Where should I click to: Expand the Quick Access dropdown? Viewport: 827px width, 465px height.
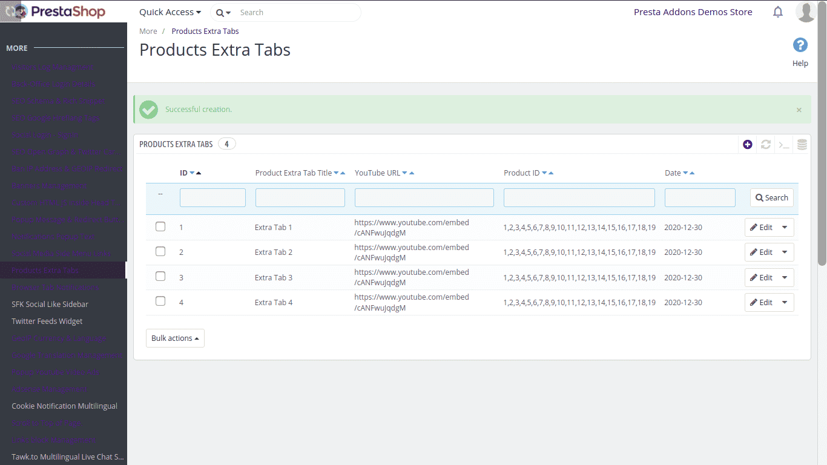pyautogui.click(x=170, y=12)
